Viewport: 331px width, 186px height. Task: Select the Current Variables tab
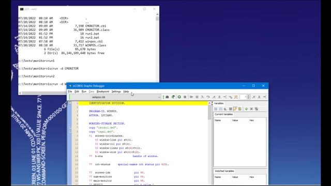point(223,114)
